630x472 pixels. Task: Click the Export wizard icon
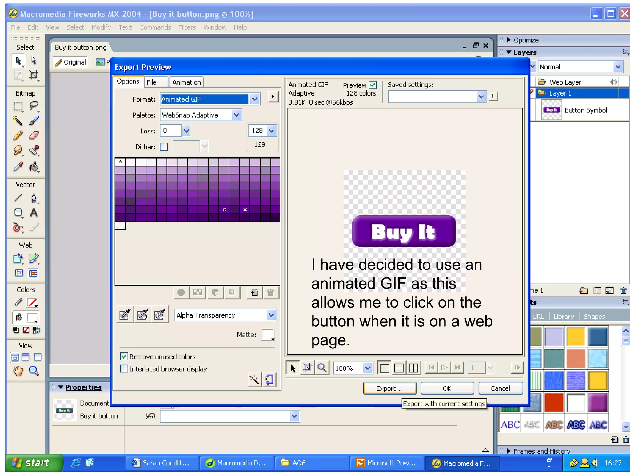254,380
